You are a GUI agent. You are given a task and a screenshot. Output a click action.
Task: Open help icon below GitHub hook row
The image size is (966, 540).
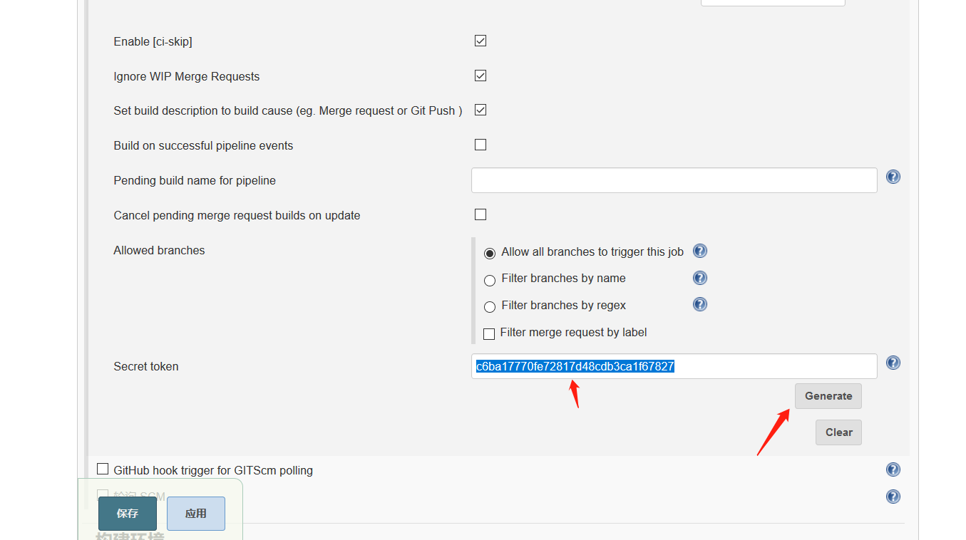[x=893, y=497]
